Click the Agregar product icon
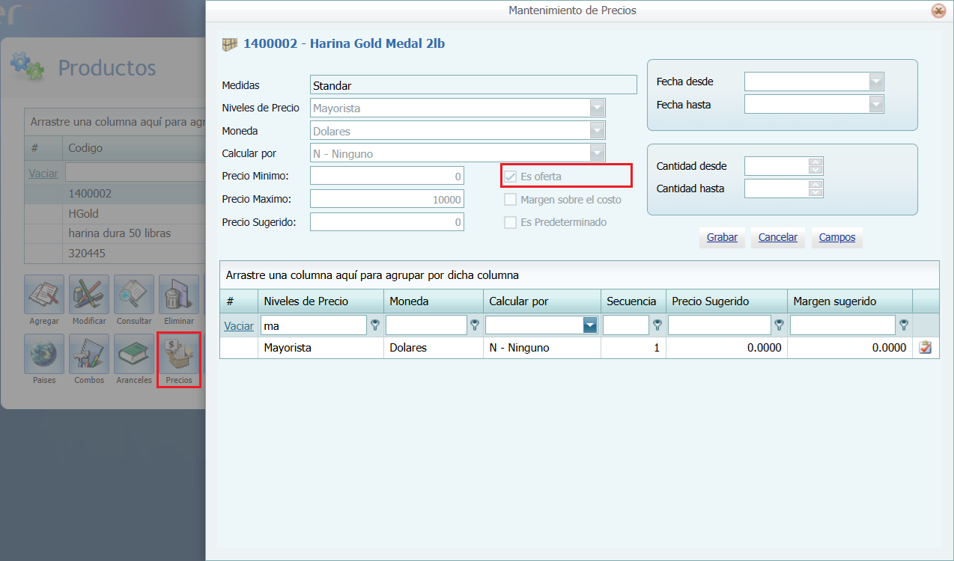954x561 pixels. point(44,295)
